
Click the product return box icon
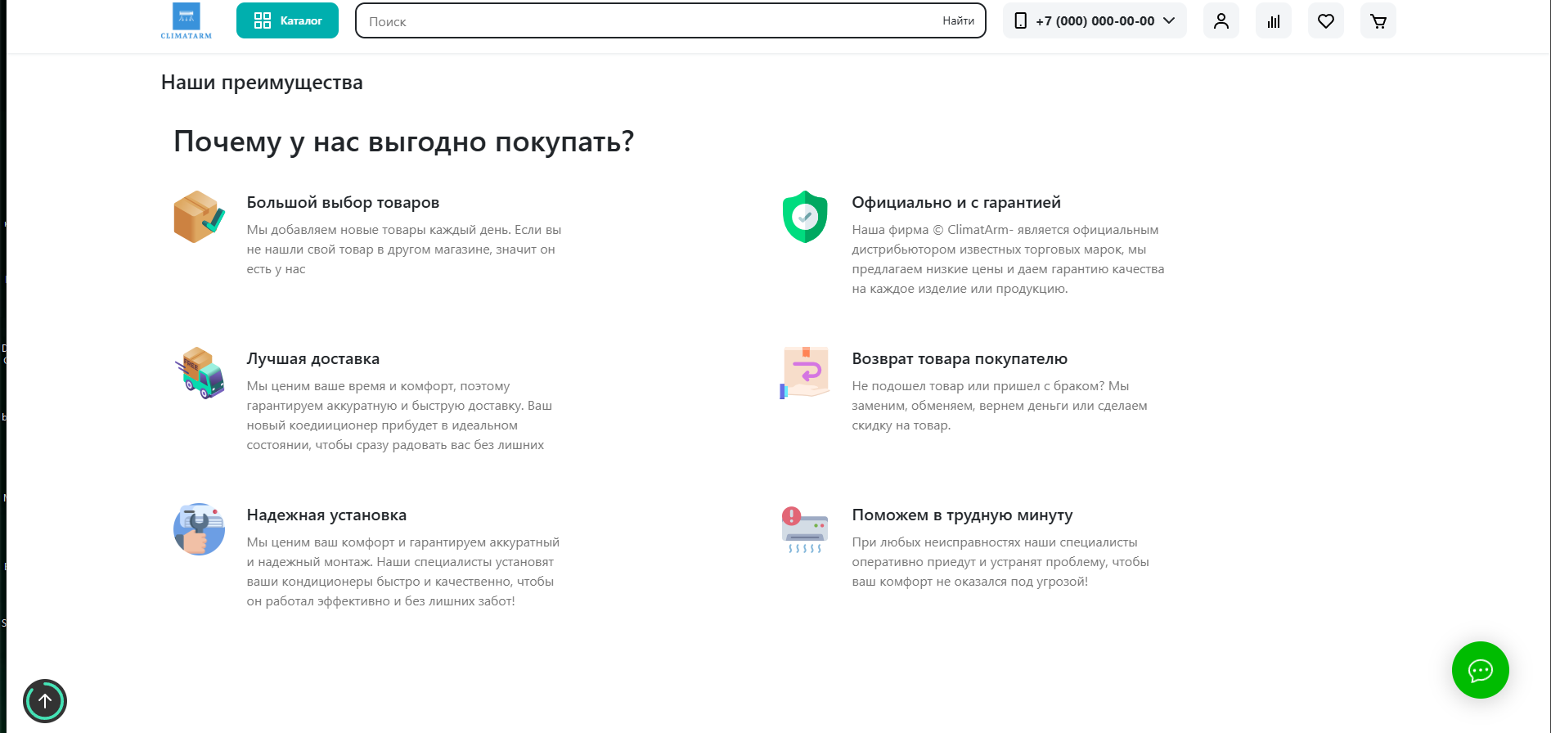805,373
